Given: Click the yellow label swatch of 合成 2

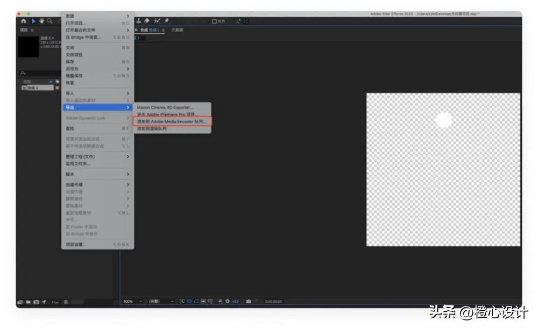Looking at the screenshot, I should [58, 87].
